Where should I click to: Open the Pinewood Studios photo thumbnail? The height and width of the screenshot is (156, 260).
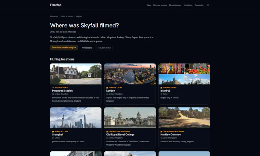[76, 74]
